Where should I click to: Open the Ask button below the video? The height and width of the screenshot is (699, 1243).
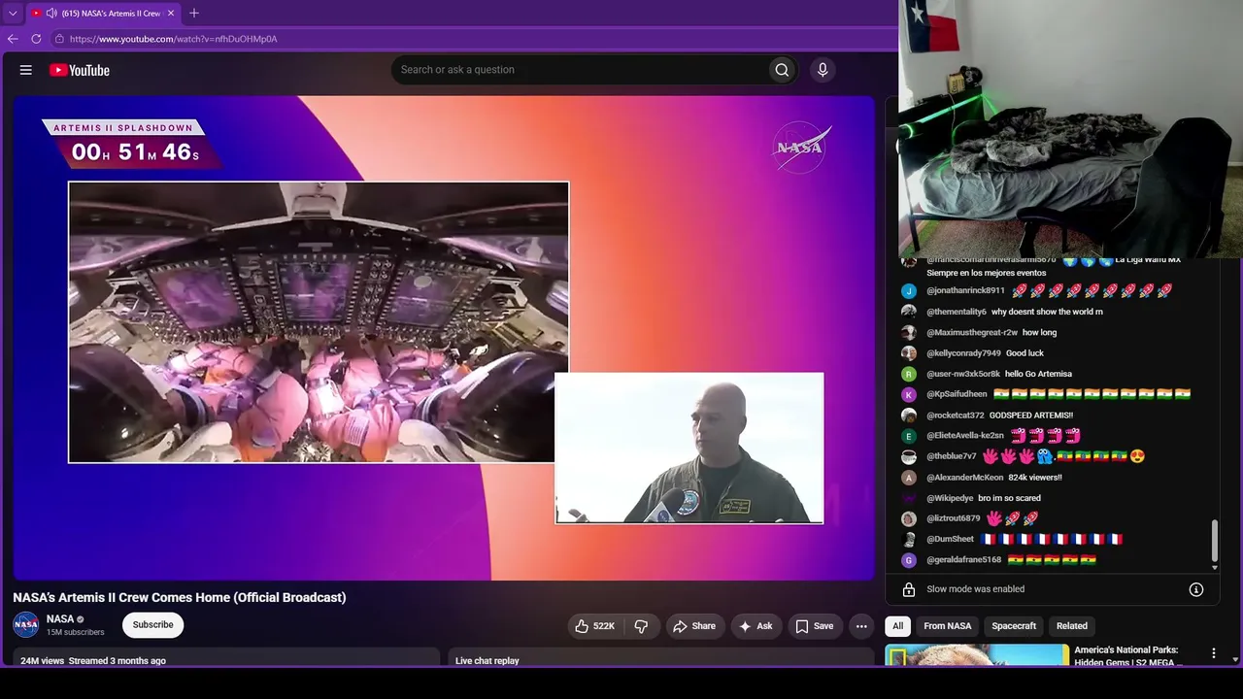(756, 626)
